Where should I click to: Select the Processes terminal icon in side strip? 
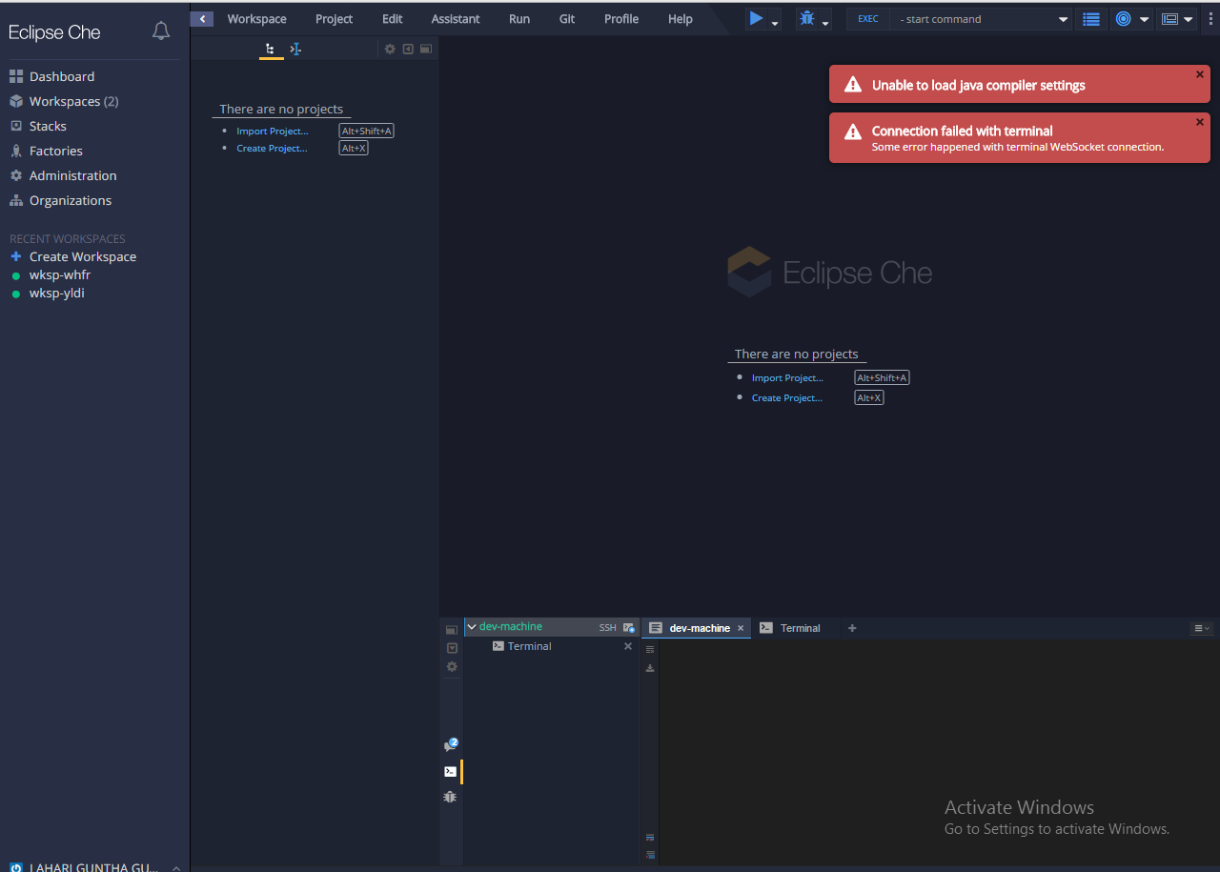click(451, 771)
